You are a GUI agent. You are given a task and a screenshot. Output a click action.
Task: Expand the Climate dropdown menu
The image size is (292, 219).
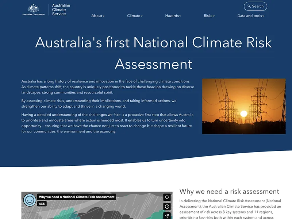[x=135, y=16]
